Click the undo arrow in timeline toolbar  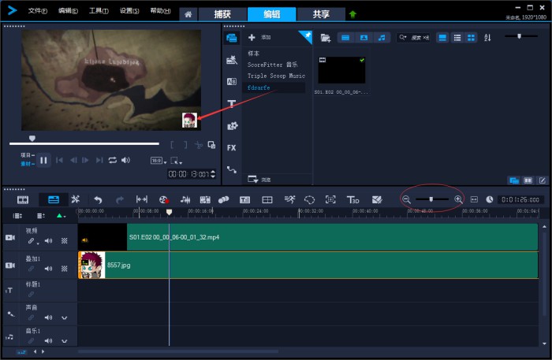coord(98,200)
